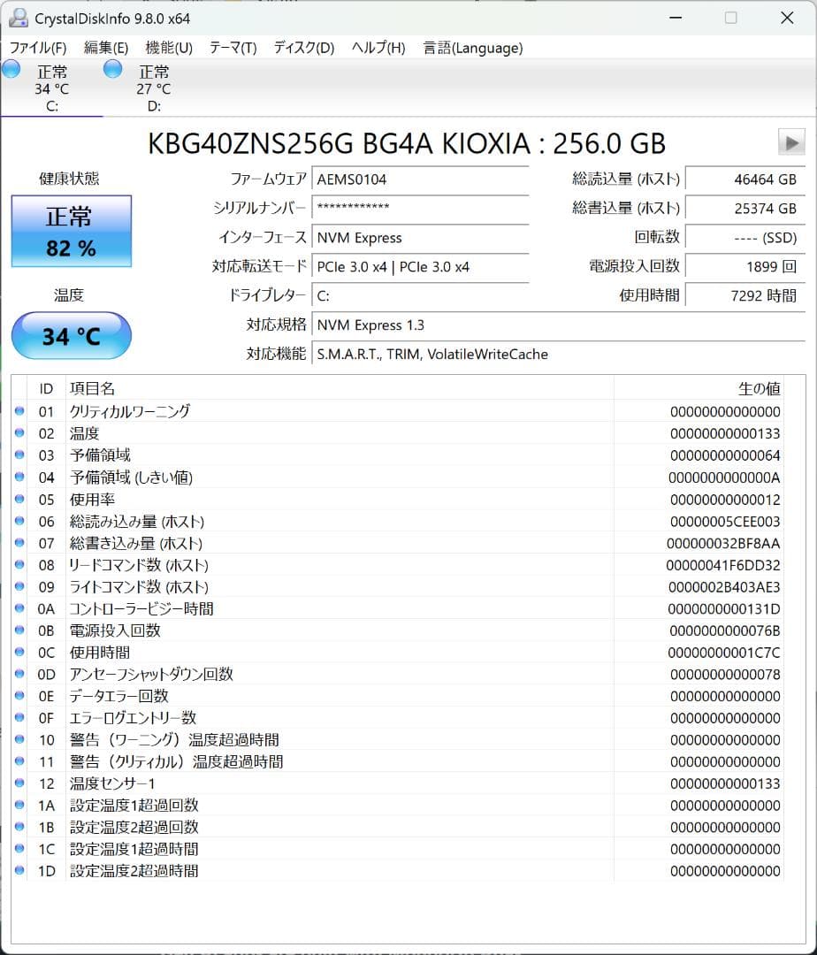Click status dot for 02 温度 row

(x=19, y=433)
